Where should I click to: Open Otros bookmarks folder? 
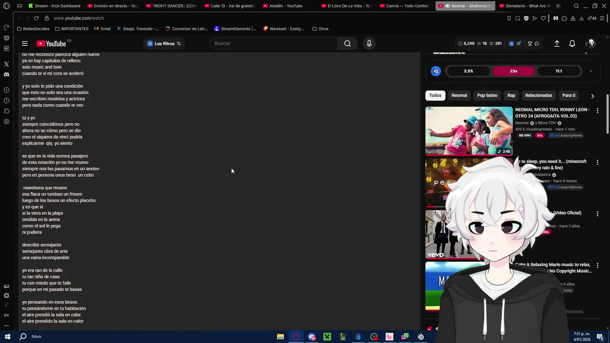click(320, 29)
